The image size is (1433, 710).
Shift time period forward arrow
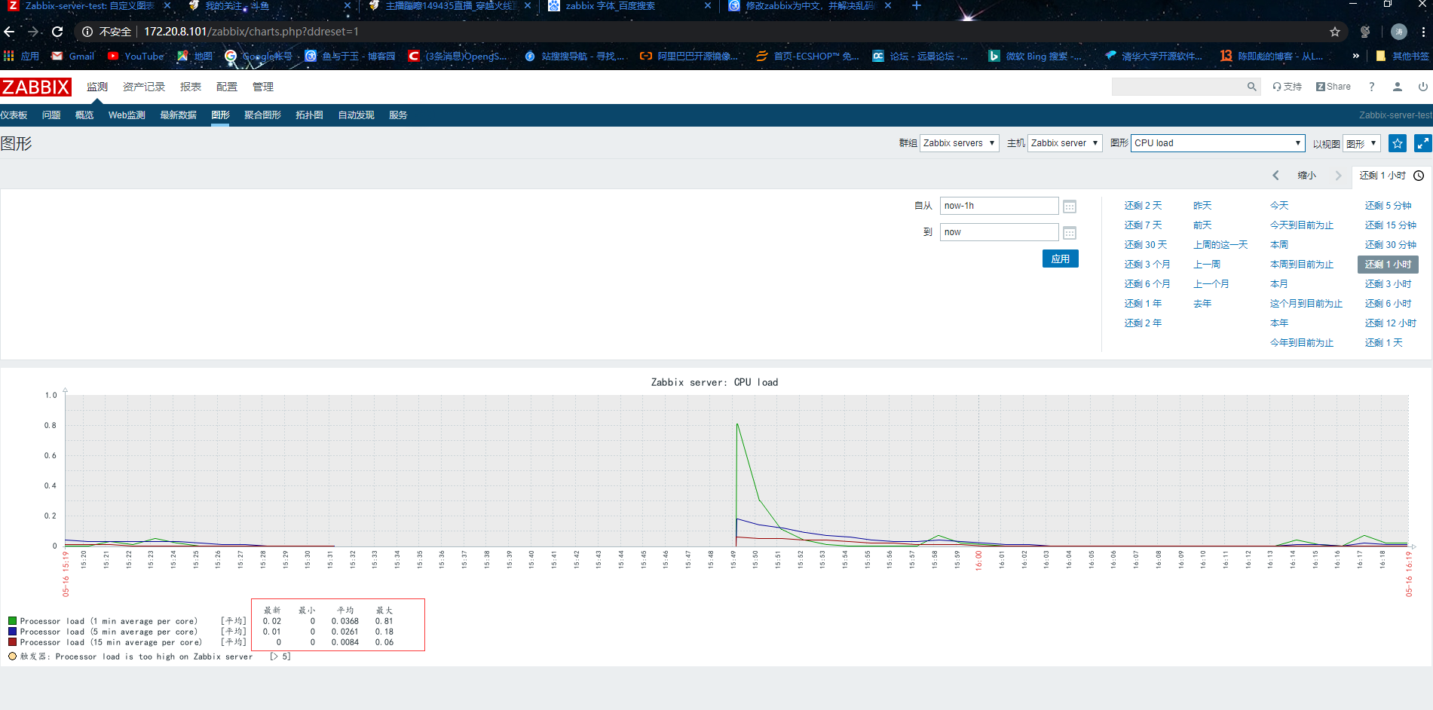1339,176
